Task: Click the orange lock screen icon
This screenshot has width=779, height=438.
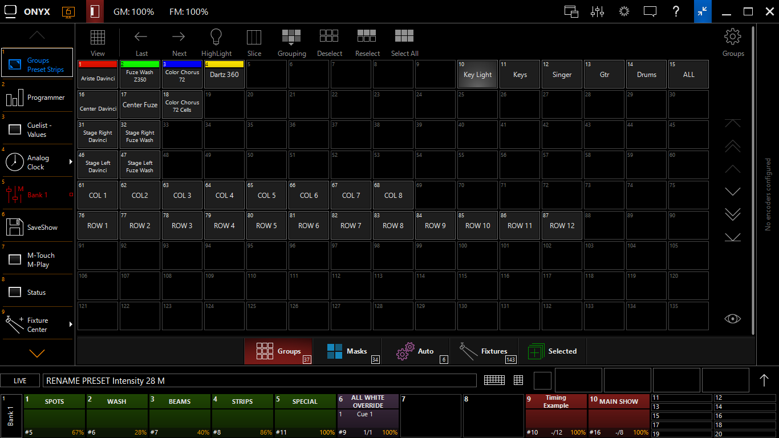Action: coord(68,11)
